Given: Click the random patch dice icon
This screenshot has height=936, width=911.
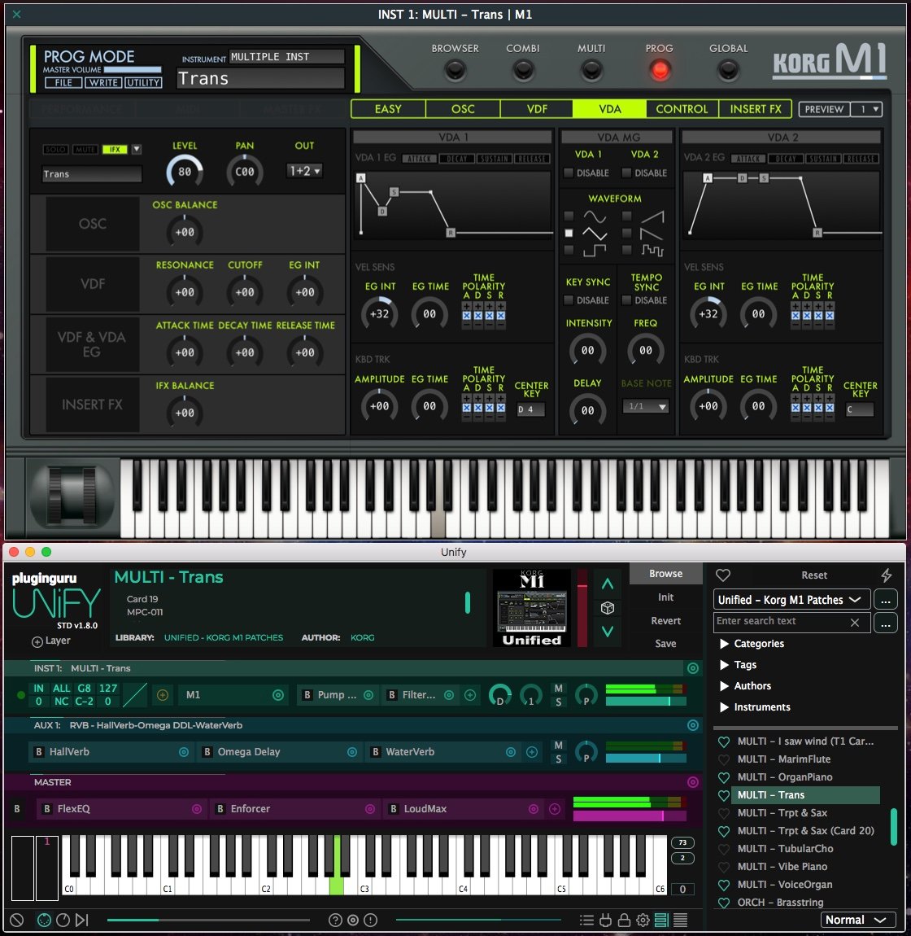Looking at the screenshot, I should [x=608, y=608].
